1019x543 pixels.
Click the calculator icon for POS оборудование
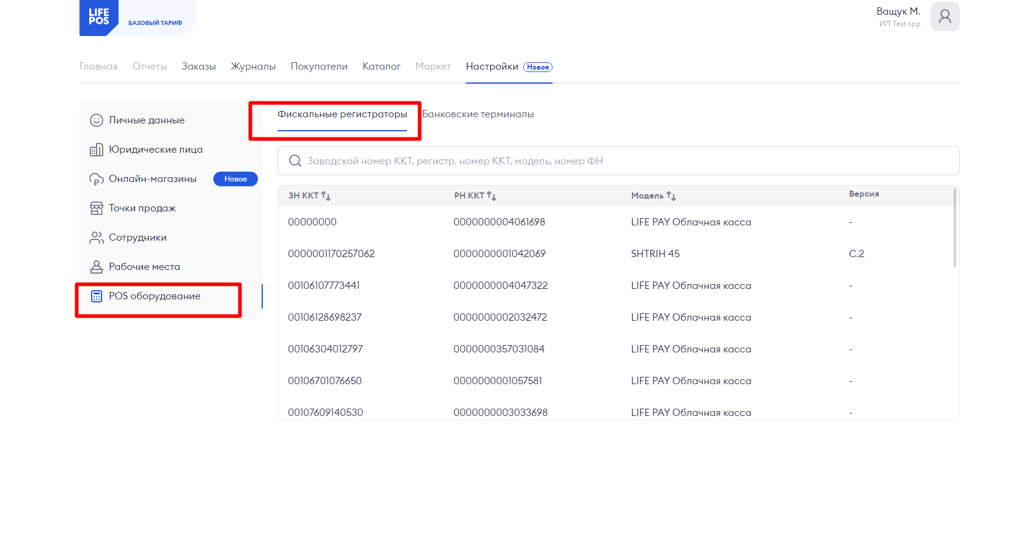click(x=97, y=296)
